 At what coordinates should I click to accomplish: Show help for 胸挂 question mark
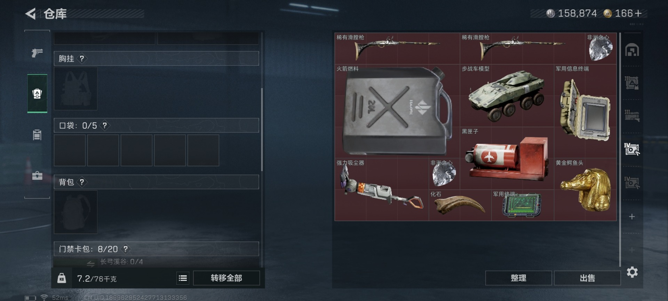point(82,59)
